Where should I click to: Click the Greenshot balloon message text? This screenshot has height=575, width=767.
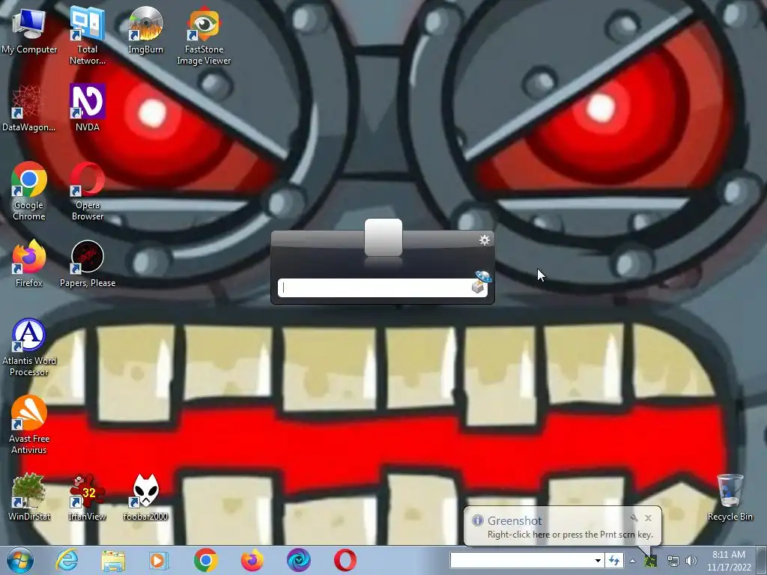click(570, 535)
